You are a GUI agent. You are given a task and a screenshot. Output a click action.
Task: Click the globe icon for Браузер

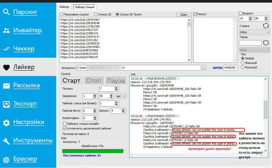(6, 159)
